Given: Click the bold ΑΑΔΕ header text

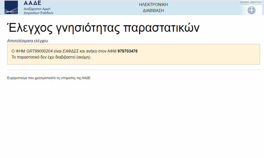Looking at the screenshot, I should coord(32,3).
